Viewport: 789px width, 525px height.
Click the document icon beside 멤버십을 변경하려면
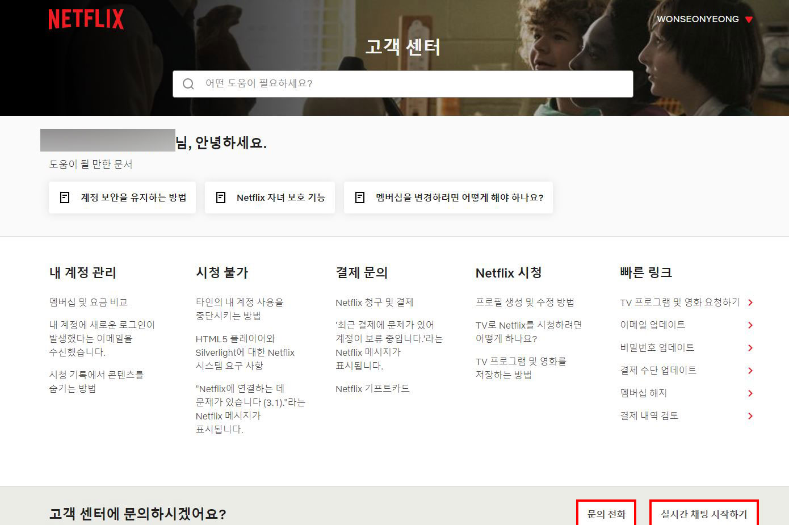pos(360,198)
